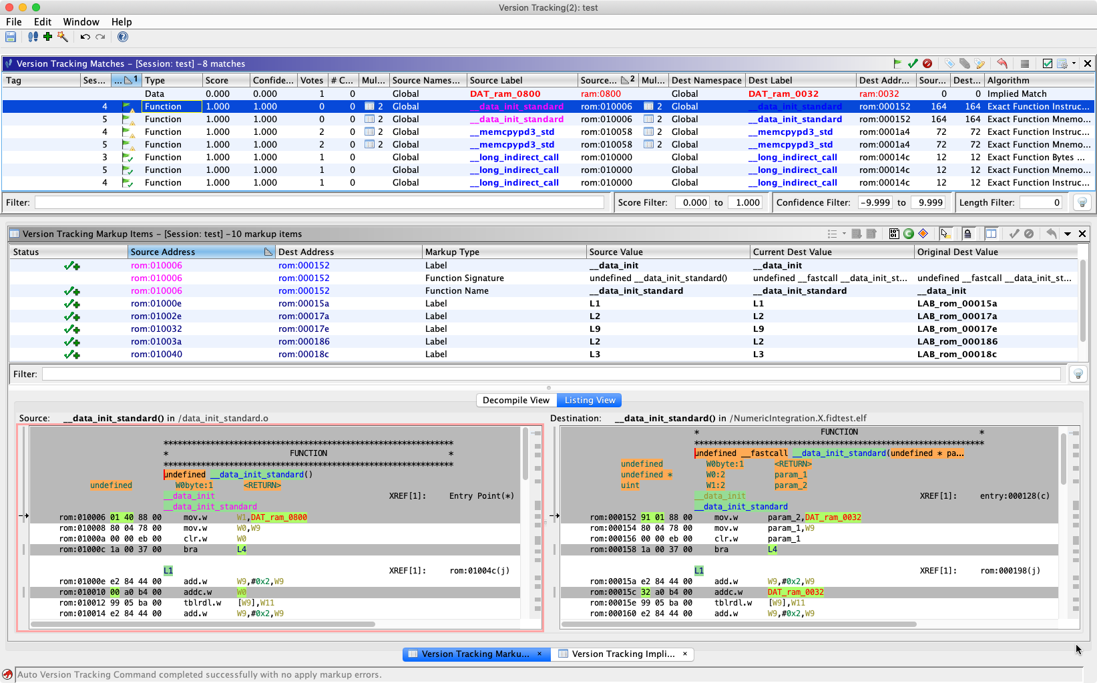Accept the selected match using the green checkmark
The width and height of the screenshot is (1097, 683).
(913, 63)
